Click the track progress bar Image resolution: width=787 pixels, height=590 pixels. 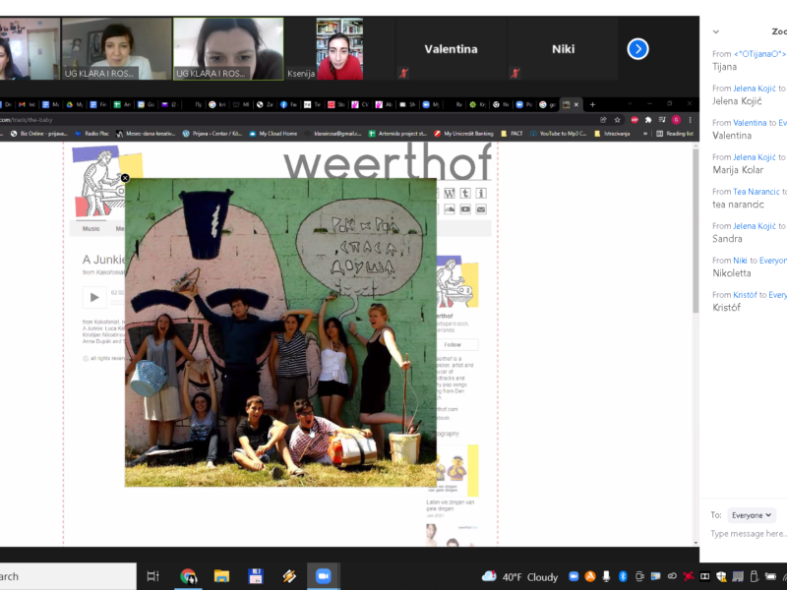click(x=117, y=303)
